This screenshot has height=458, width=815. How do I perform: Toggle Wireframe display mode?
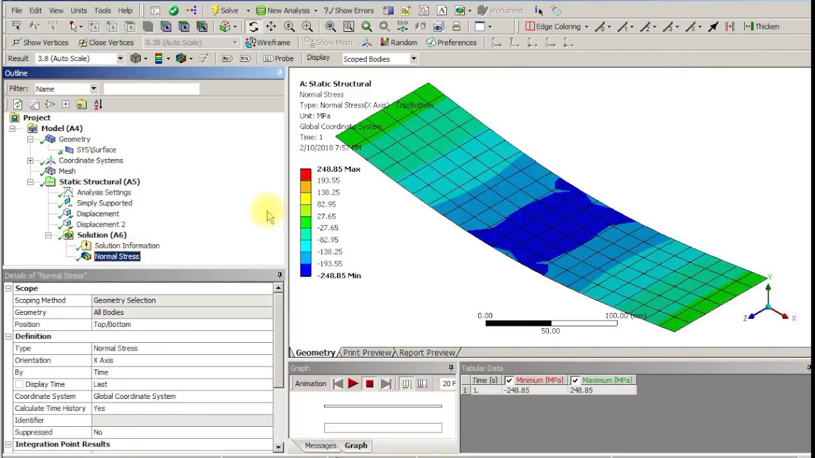(268, 43)
